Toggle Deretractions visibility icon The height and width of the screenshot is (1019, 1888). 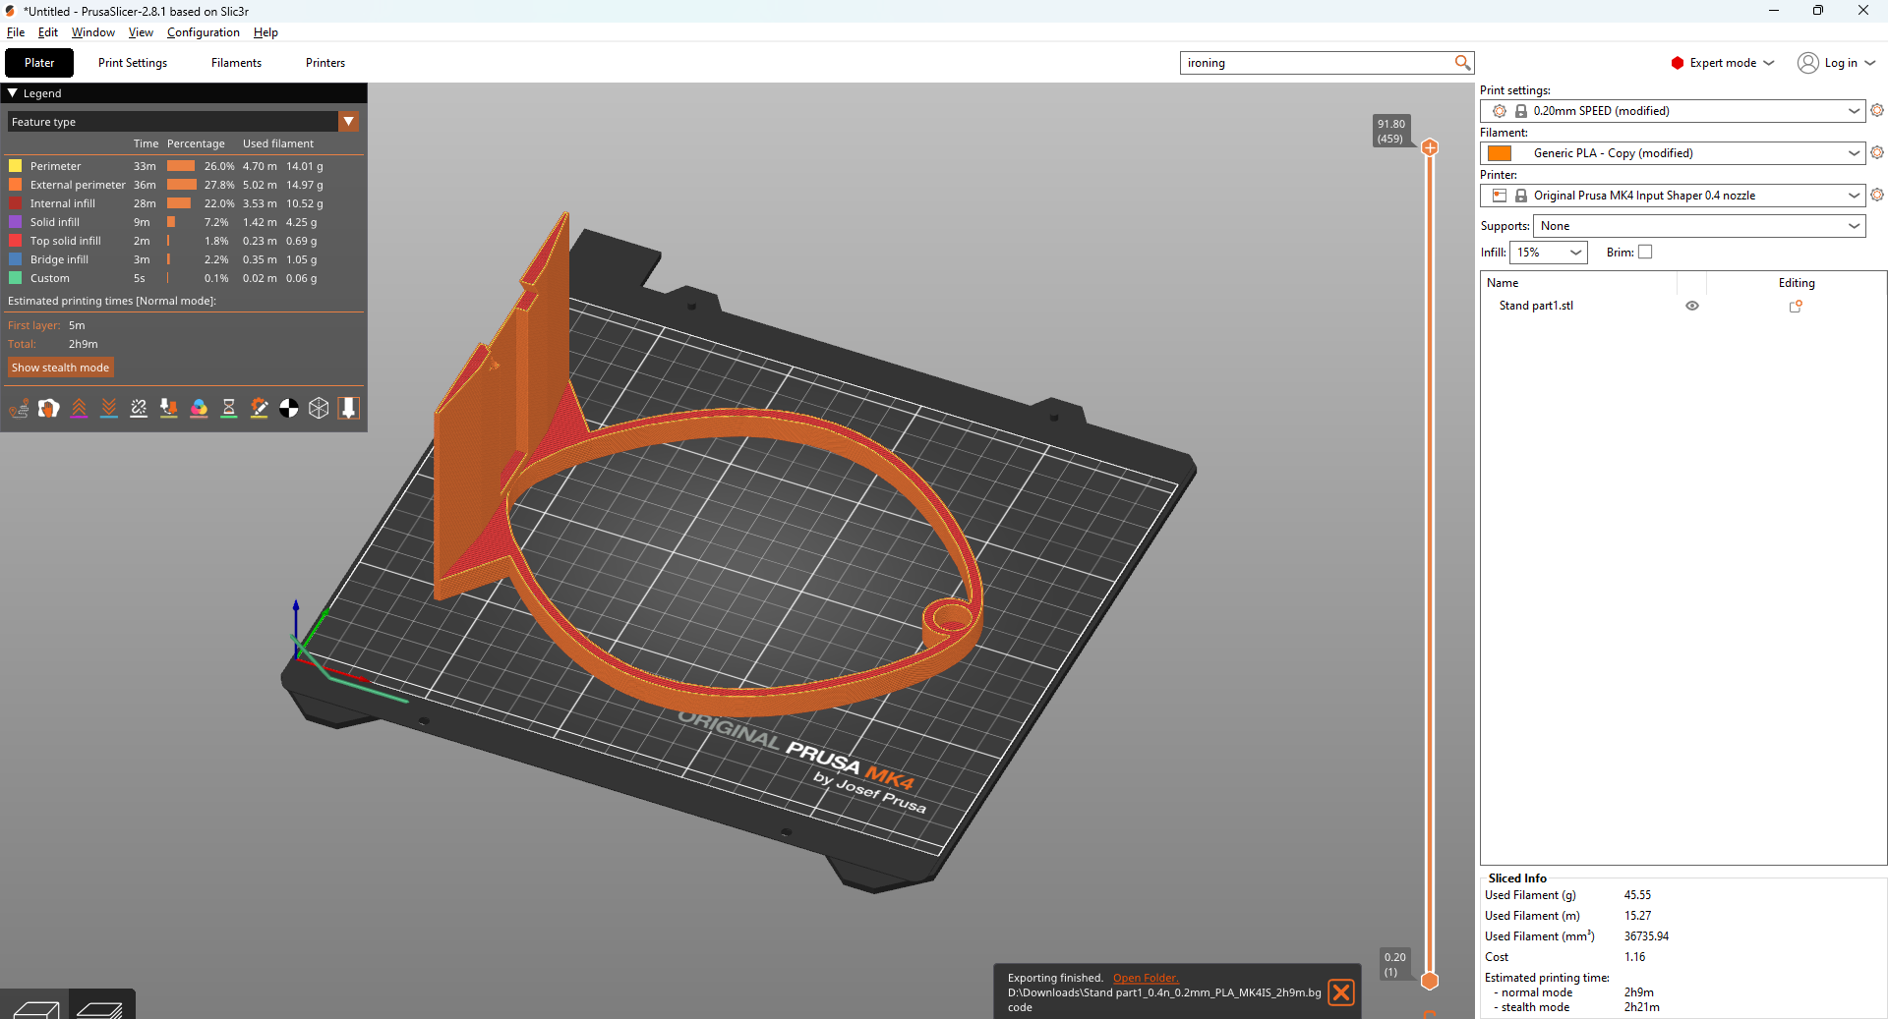pos(109,408)
